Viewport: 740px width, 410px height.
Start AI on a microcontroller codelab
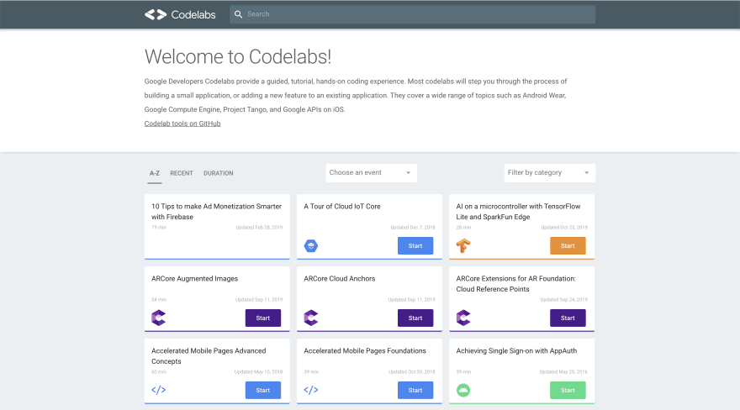coord(568,245)
